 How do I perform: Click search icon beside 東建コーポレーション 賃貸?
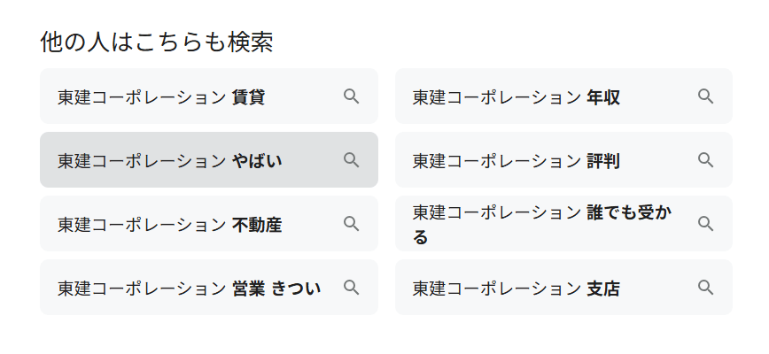(x=351, y=96)
